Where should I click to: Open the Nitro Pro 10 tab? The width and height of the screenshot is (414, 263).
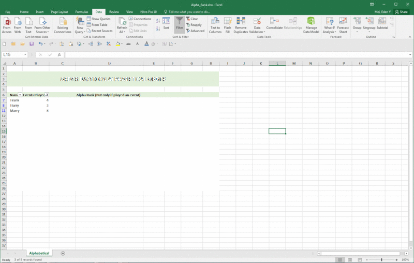tap(149, 12)
